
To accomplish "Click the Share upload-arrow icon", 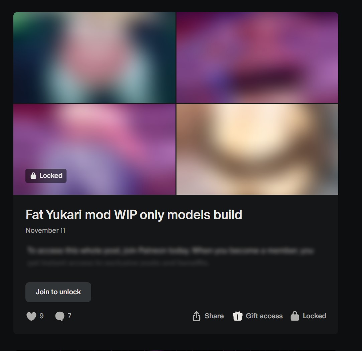I will pyautogui.click(x=197, y=316).
